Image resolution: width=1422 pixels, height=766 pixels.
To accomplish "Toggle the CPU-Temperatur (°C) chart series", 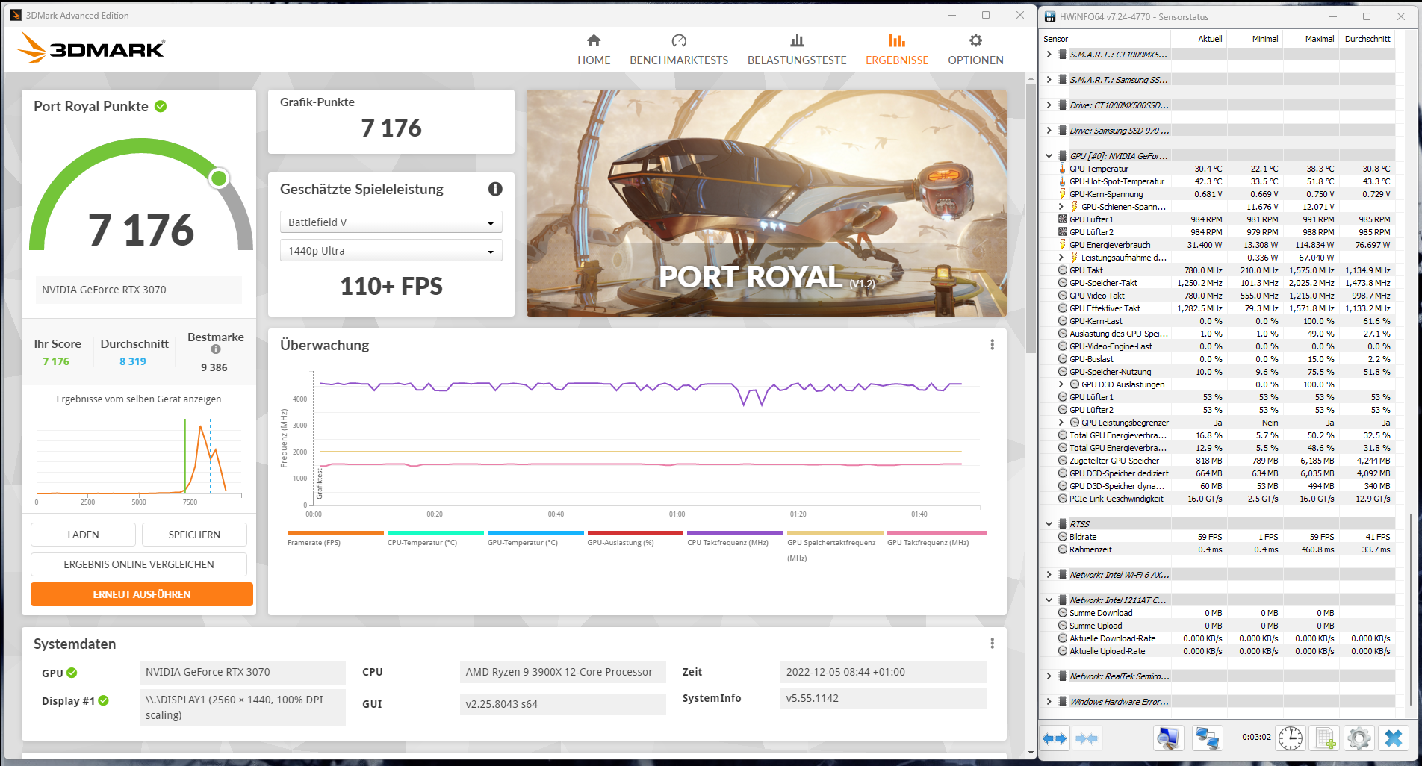I will (x=435, y=538).
